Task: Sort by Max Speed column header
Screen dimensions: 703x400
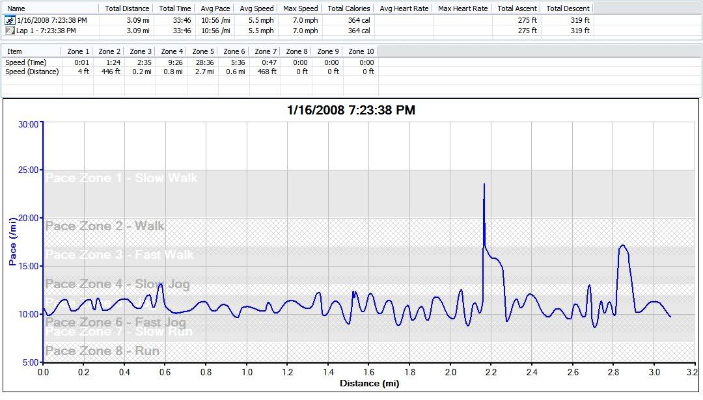Action: 301,8
